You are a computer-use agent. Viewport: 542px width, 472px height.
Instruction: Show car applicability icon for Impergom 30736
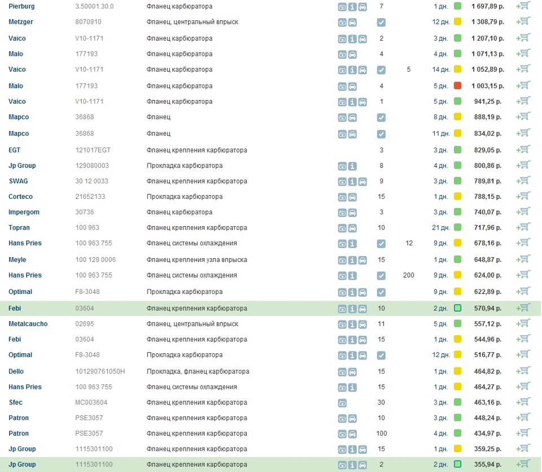tap(352, 213)
